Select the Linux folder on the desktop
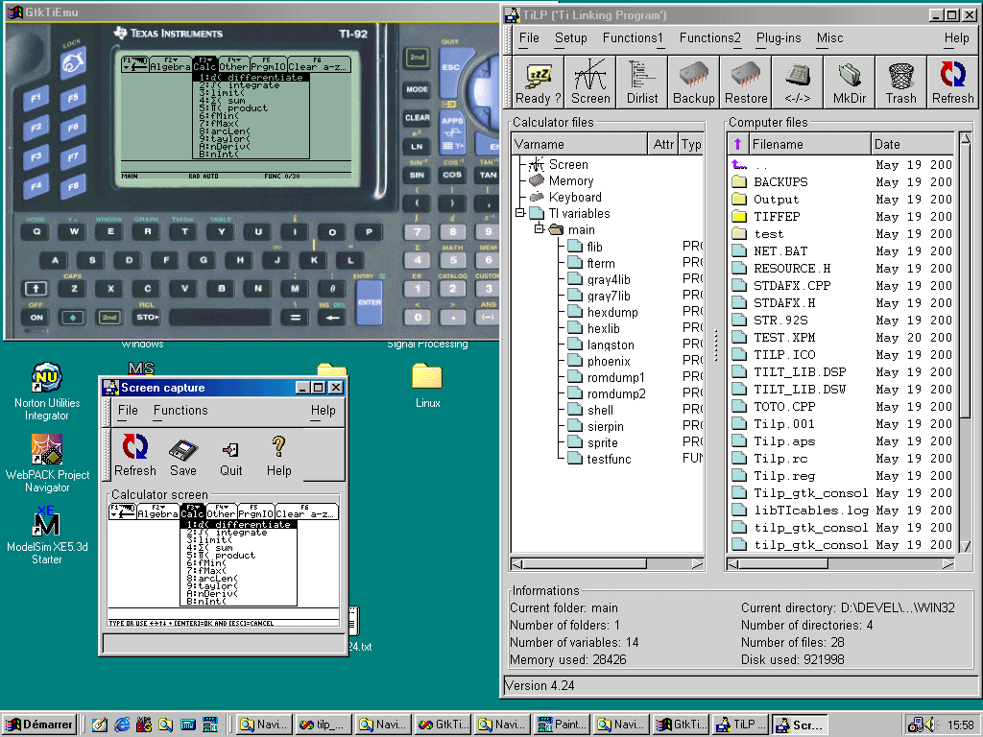983x737 pixels. 427,386
